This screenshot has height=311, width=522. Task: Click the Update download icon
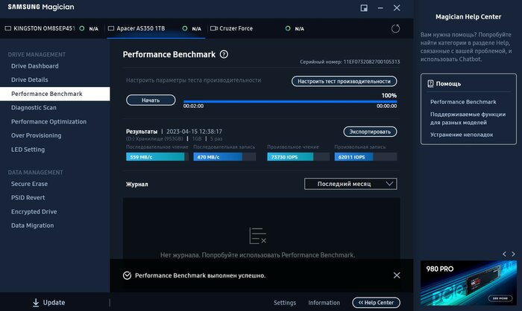click(x=36, y=302)
